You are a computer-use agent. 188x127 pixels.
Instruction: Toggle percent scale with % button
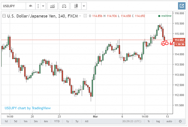click(149, 121)
